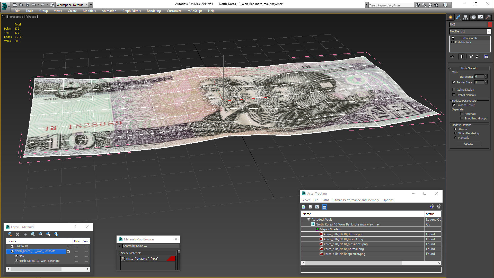Switch to the Hierarchy panel tab

pyautogui.click(x=466, y=17)
